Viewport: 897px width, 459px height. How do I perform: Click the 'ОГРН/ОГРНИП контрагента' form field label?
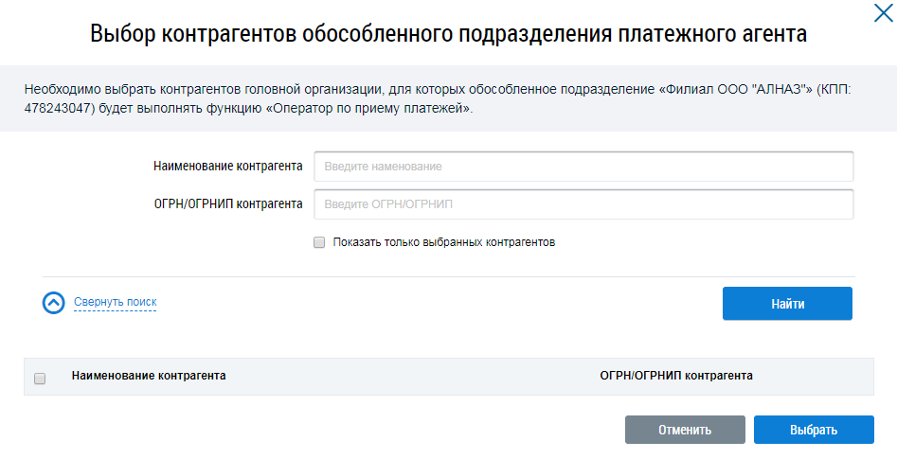(227, 203)
